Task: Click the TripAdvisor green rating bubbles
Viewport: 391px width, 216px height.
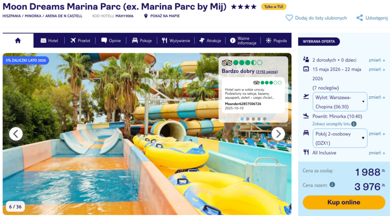Action: coord(248,63)
